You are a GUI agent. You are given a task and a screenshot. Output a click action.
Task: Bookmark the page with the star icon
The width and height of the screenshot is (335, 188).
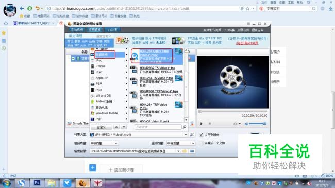[x=247, y=9]
